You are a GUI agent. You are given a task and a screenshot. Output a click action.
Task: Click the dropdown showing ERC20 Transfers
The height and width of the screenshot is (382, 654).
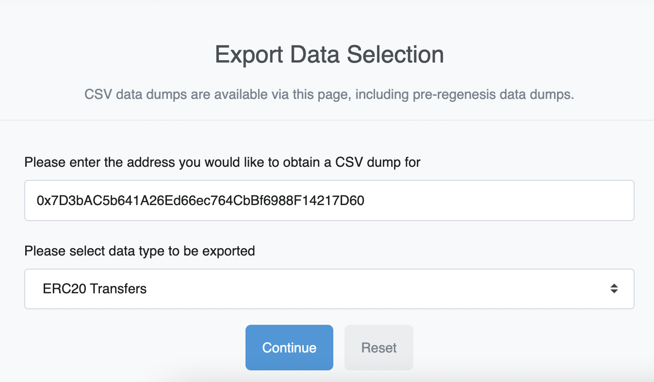click(x=329, y=288)
